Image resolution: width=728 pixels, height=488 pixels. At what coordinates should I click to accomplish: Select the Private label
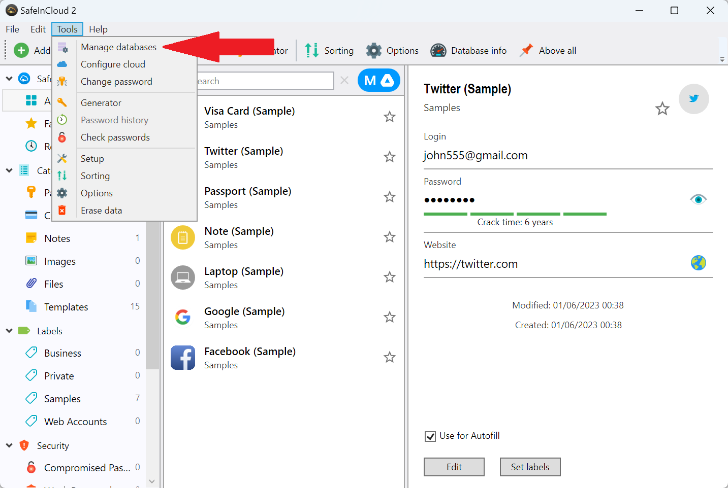click(x=59, y=376)
